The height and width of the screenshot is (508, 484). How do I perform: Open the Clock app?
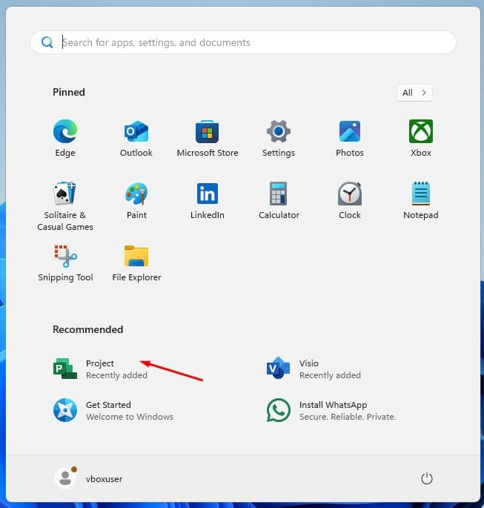pyautogui.click(x=350, y=194)
